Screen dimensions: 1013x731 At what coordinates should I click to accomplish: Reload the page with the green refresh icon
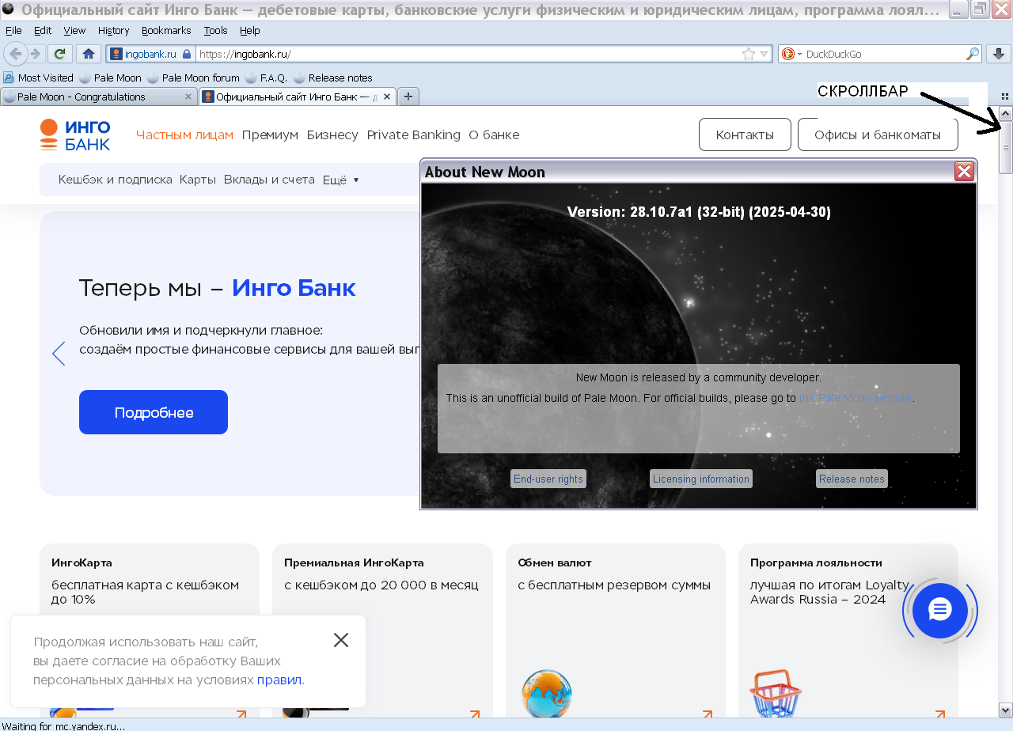point(59,54)
